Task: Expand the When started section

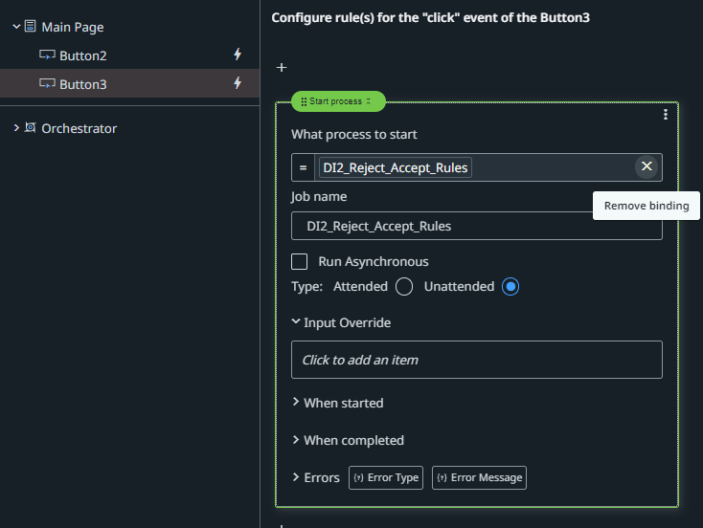Action: point(295,402)
